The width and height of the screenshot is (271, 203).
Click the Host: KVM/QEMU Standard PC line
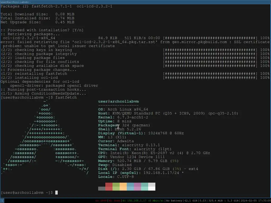[168, 113]
